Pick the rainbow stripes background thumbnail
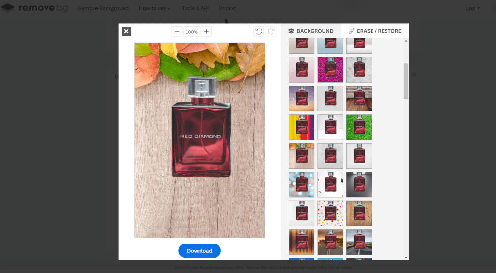496x273 pixels. pyautogui.click(x=301, y=127)
